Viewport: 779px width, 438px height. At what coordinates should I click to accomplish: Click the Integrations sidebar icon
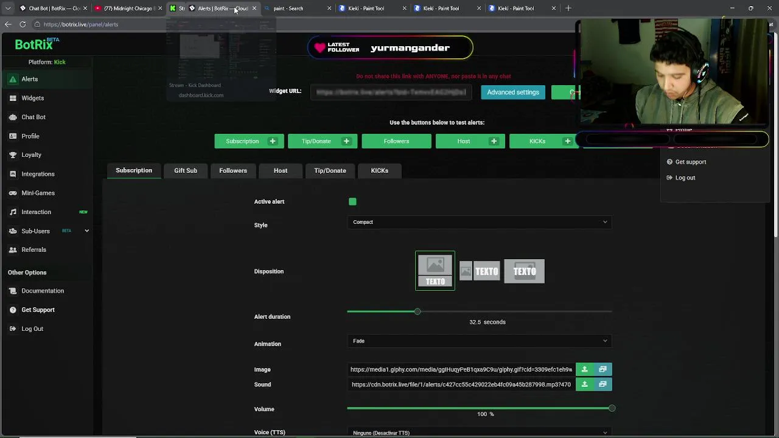point(13,174)
